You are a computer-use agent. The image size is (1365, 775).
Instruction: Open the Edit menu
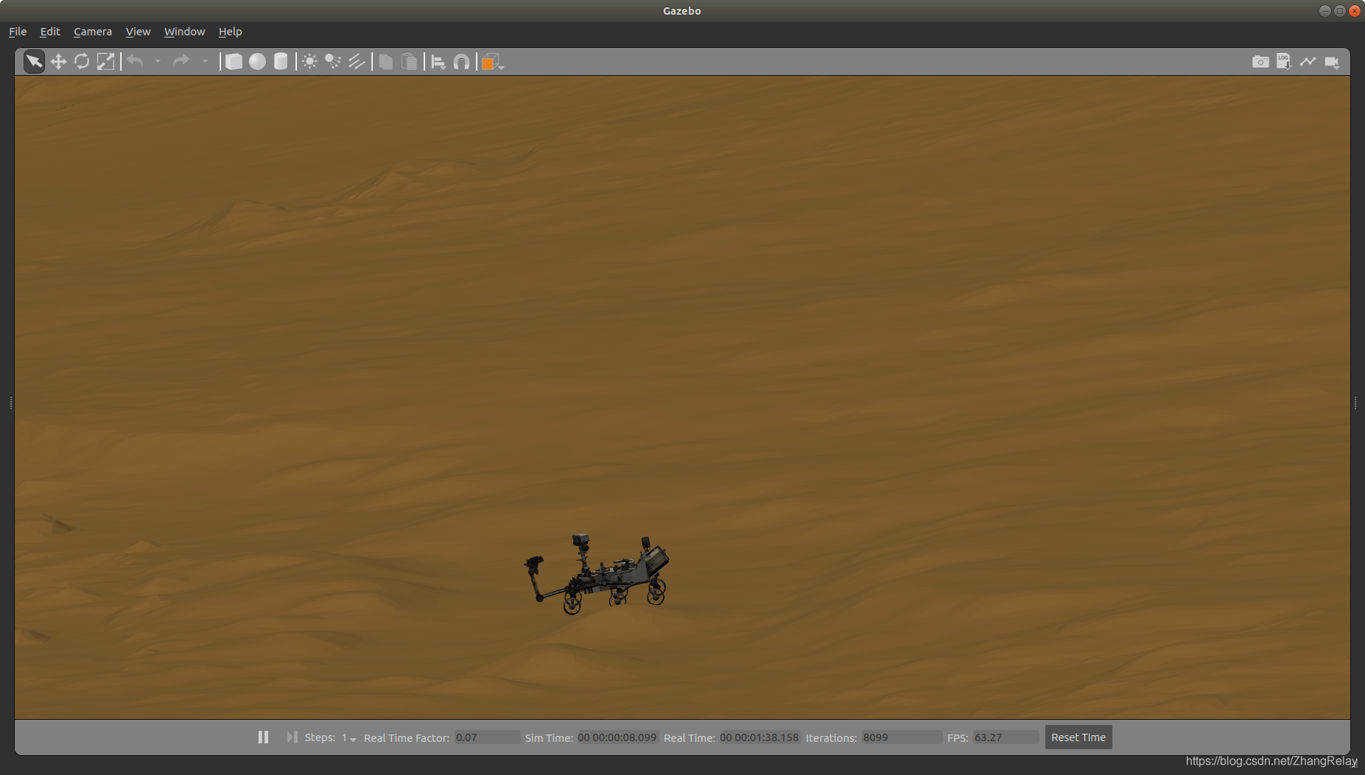[50, 32]
